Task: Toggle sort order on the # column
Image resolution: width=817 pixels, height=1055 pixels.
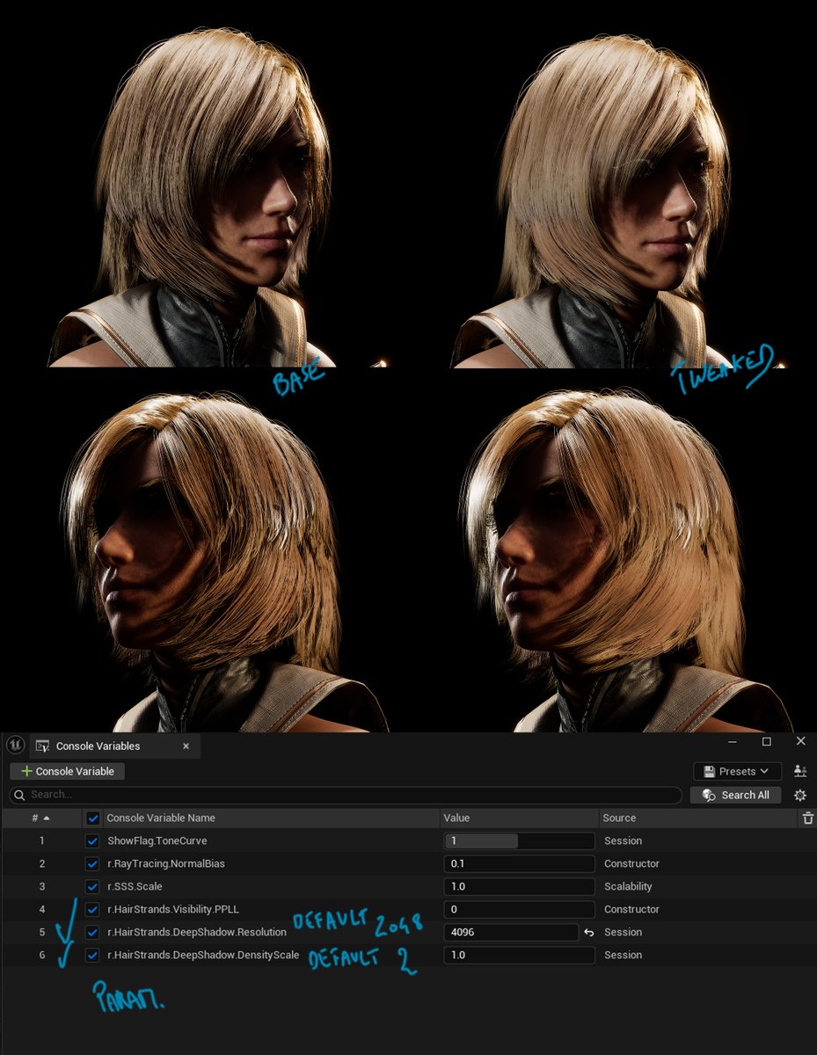Action: [x=41, y=818]
